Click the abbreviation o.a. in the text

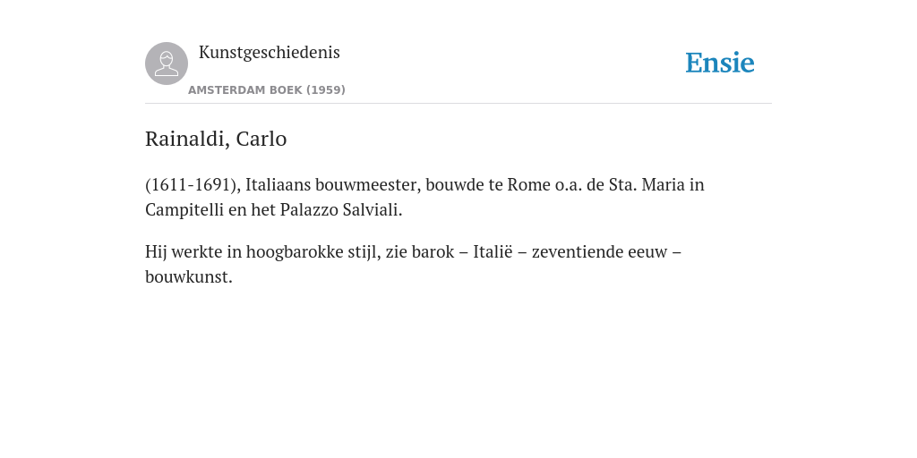coord(568,184)
